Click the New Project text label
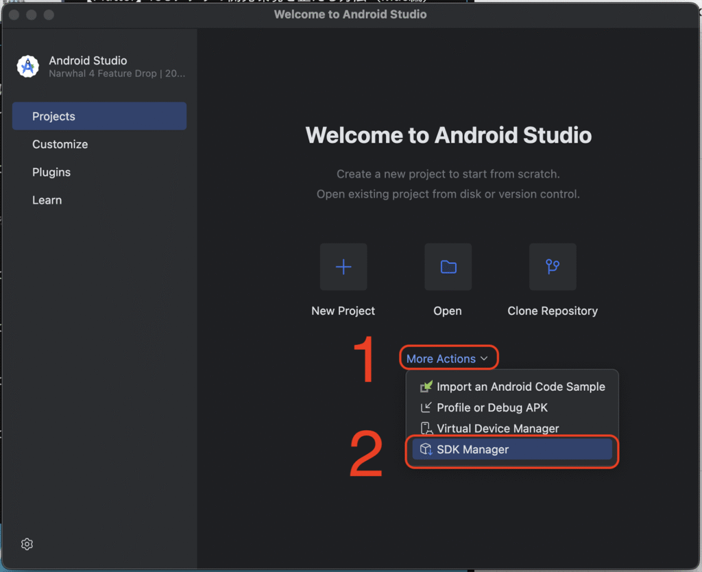This screenshot has height=572, width=702. click(343, 311)
